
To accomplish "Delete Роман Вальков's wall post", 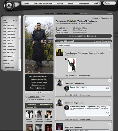I will (110, 50).
